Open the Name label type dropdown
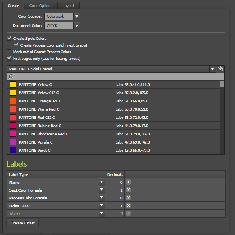This screenshot has height=235, width=235. [101, 182]
